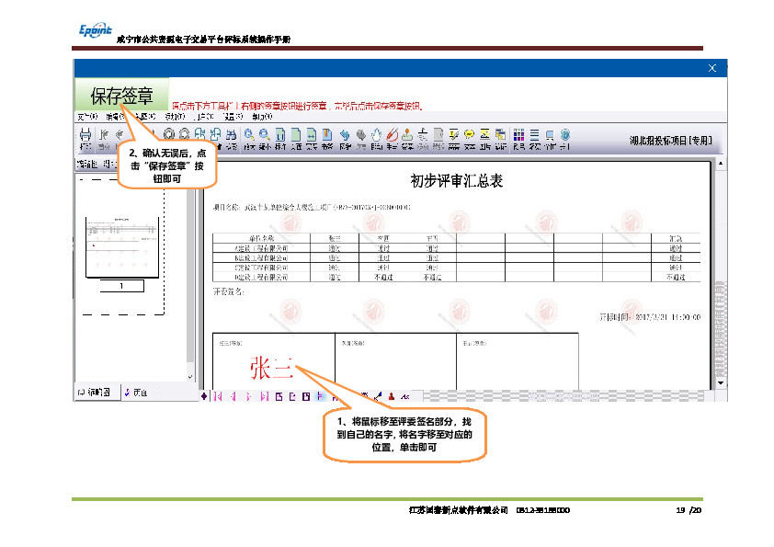Open the color grid palette icon
774x547 pixels.
coord(518,134)
